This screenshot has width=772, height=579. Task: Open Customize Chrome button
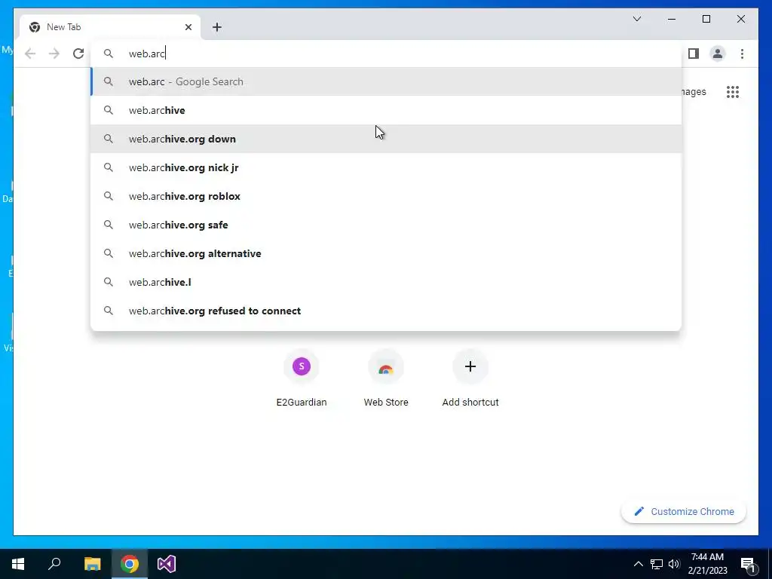[684, 512]
